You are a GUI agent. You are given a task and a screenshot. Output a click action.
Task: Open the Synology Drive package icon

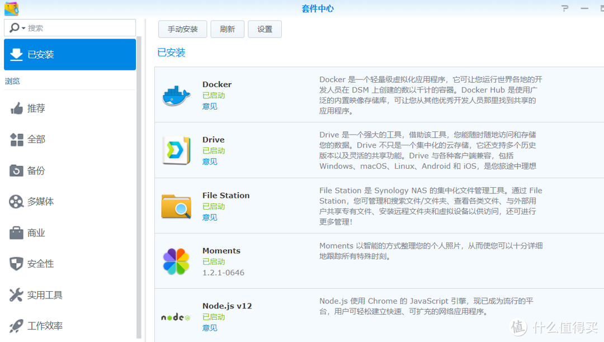click(x=176, y=150)
